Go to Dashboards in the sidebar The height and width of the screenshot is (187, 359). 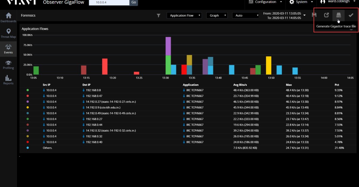click(x=8, y=18)
